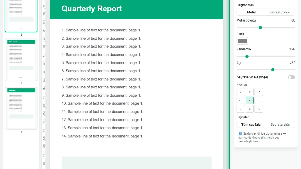Set watermark position to bottom-center
Screen dimensions: 301x169
point(250,109)
